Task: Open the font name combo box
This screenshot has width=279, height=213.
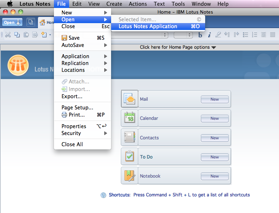Action: pyautogui.click(x=140, y=35)
